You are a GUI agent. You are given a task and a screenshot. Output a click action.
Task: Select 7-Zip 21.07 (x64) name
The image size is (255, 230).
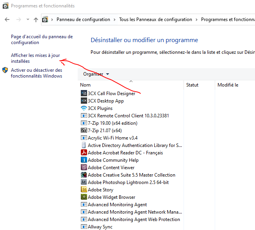pos(105,131)
